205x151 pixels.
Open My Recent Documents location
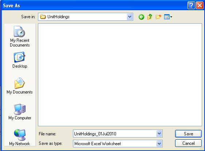pos(20,36)
